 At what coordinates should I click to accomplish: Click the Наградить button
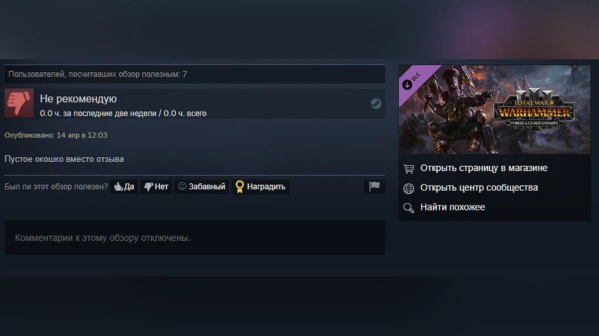click(x=260, y=187)
